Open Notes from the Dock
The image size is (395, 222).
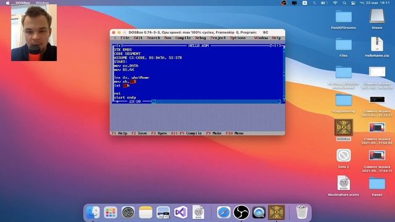[146, 212]
